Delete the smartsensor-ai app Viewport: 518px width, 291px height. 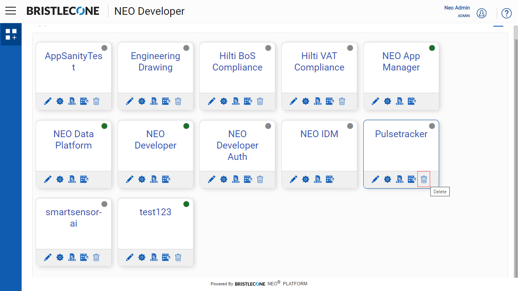click(96, 257)
